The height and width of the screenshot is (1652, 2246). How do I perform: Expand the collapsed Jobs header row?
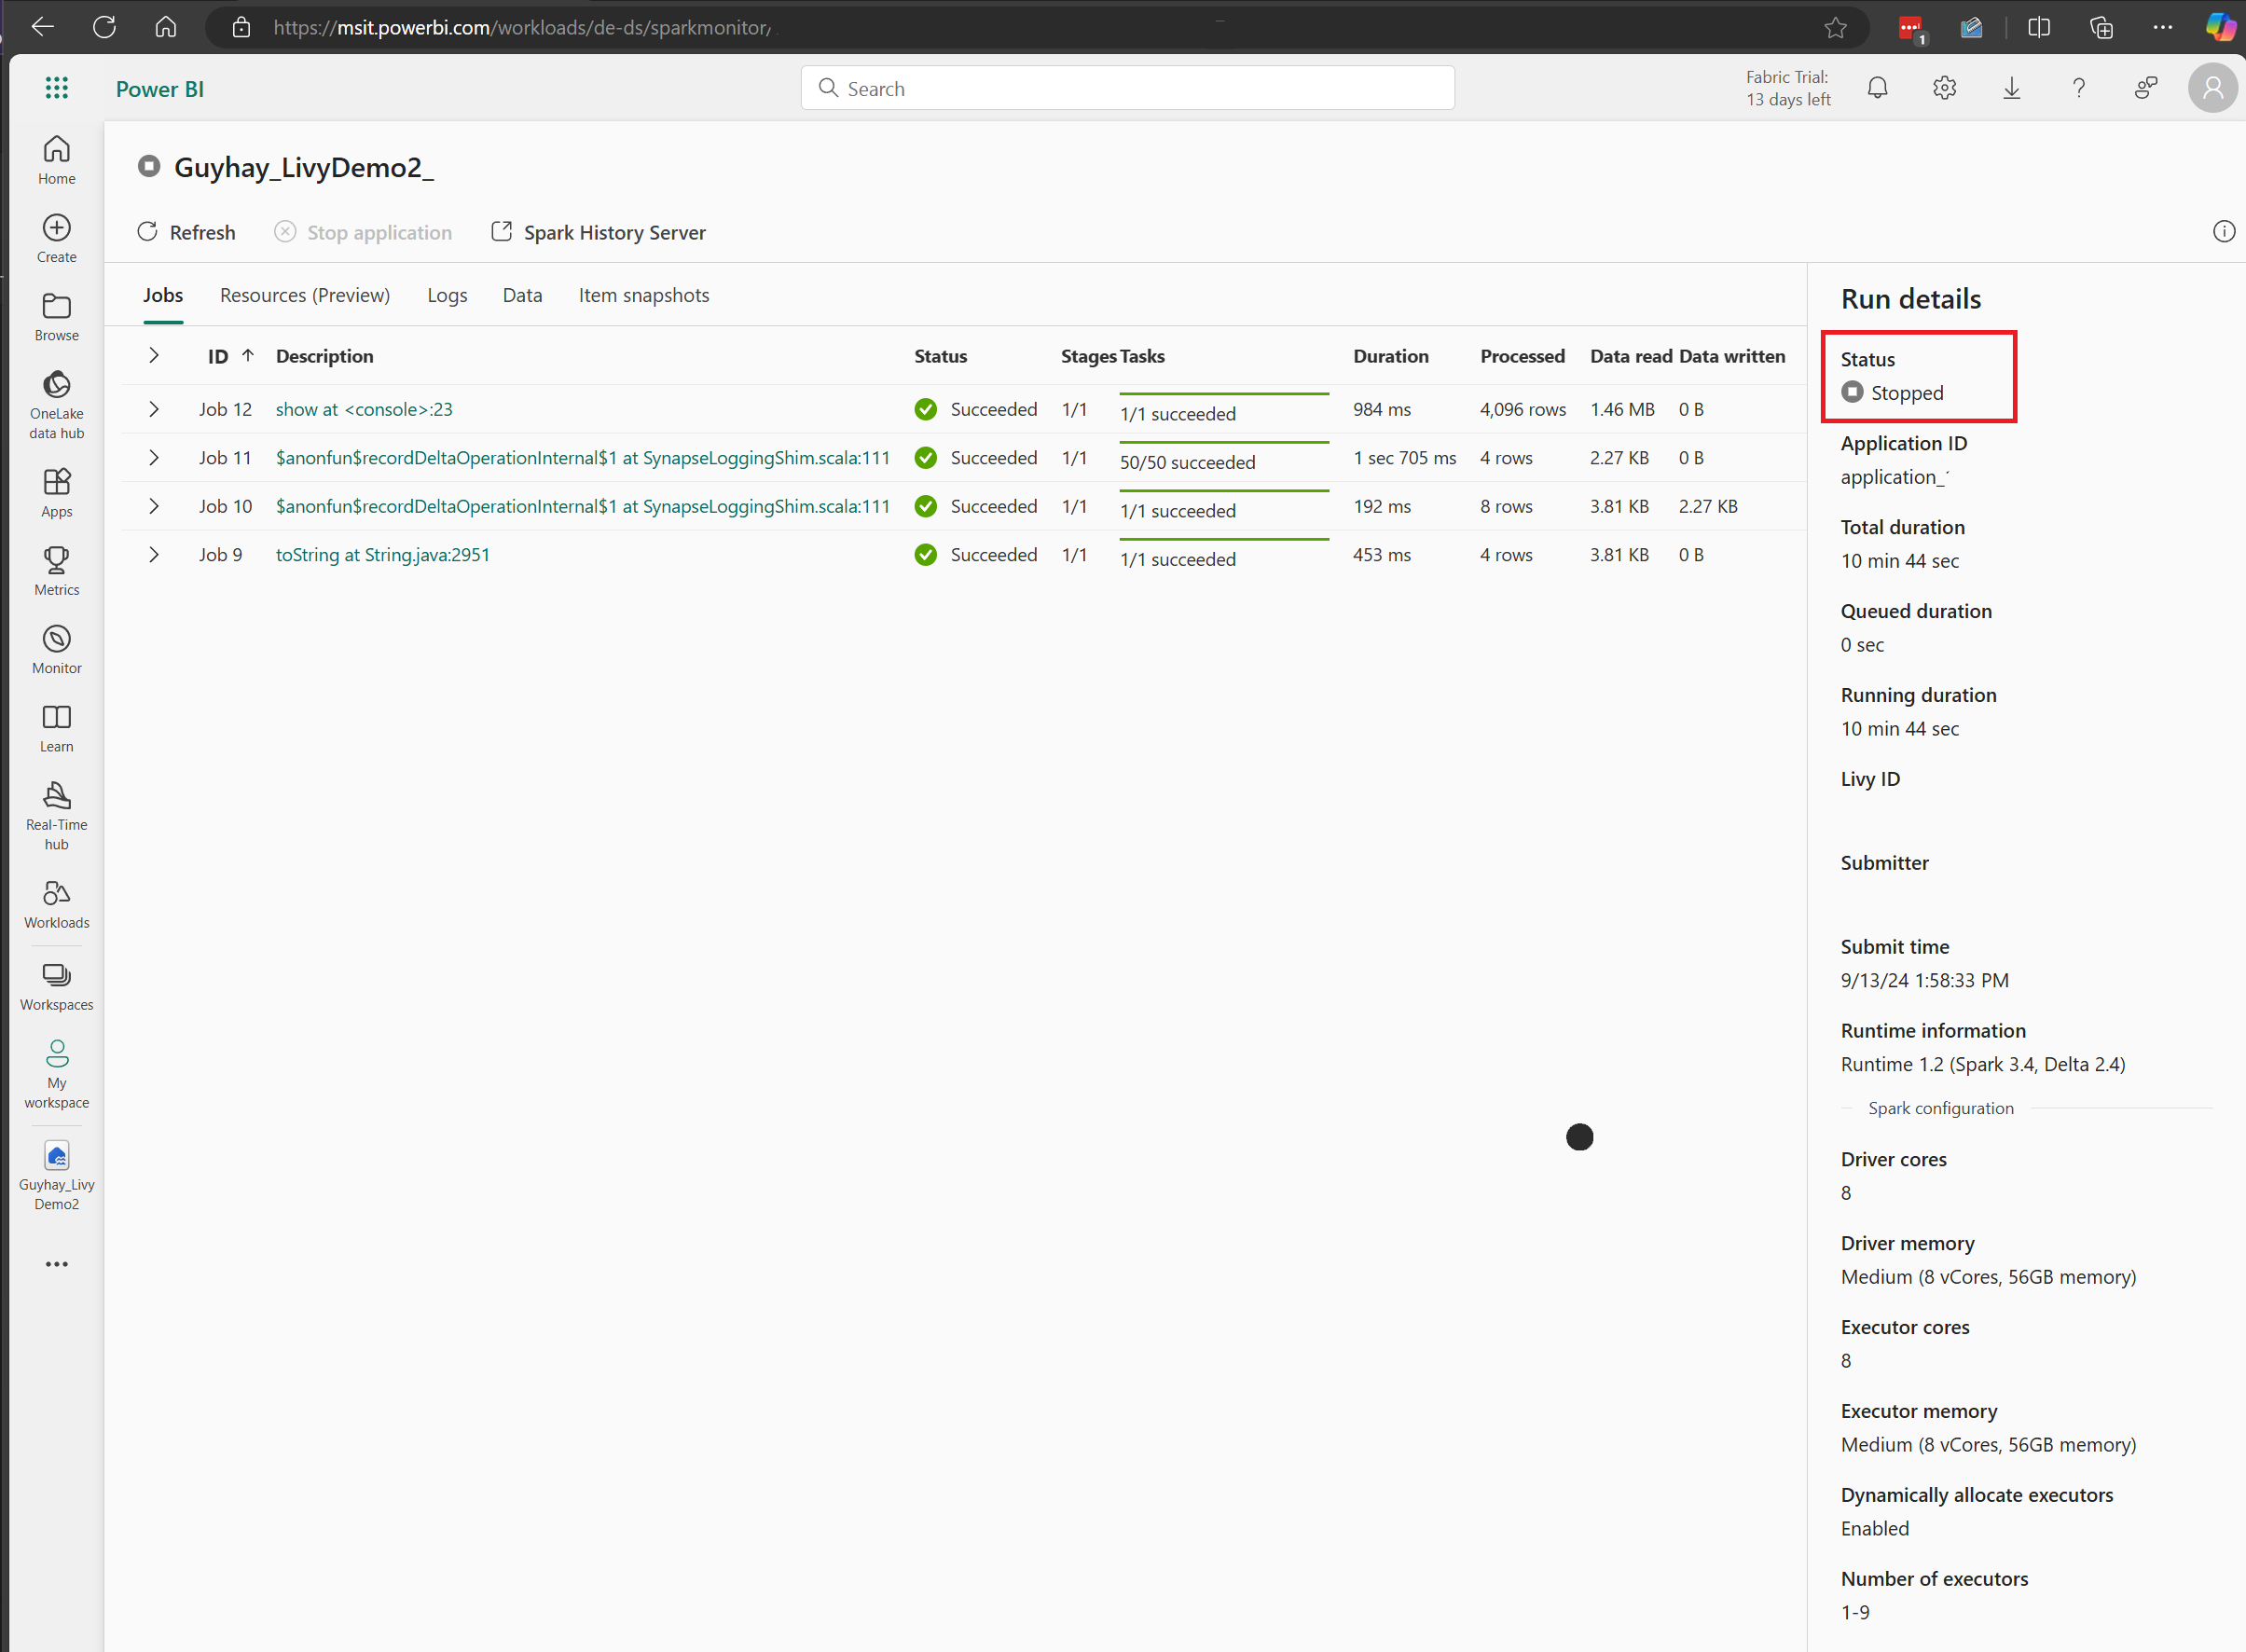(x=154, y=356)
